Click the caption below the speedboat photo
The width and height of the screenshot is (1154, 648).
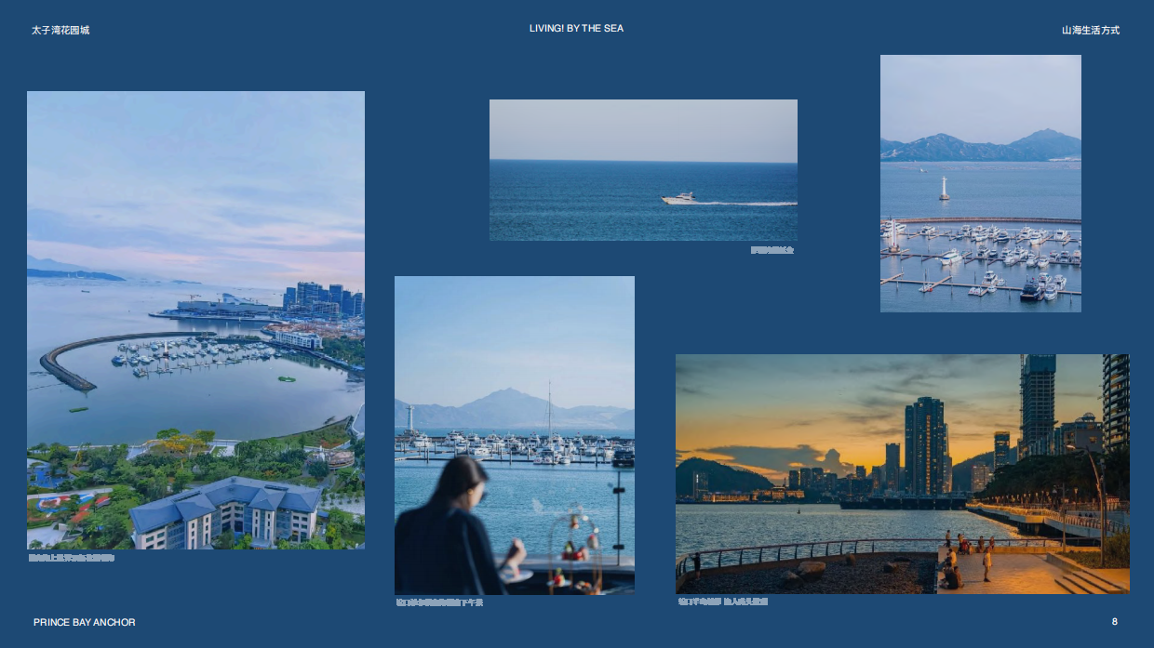772,250
